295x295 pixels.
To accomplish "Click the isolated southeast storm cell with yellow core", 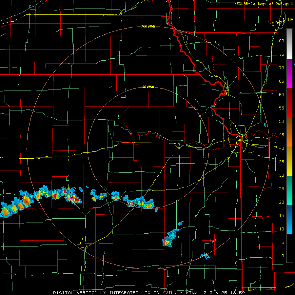I will tap(167, 243).
